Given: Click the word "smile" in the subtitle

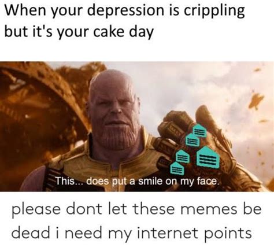Looking at the screenshot, I should 150,181.
